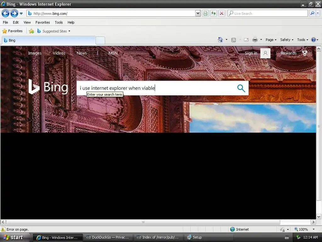Click the Rewards trophy icon
The height and width of the screenshot is (242, 322).
[x=305, y=53]
